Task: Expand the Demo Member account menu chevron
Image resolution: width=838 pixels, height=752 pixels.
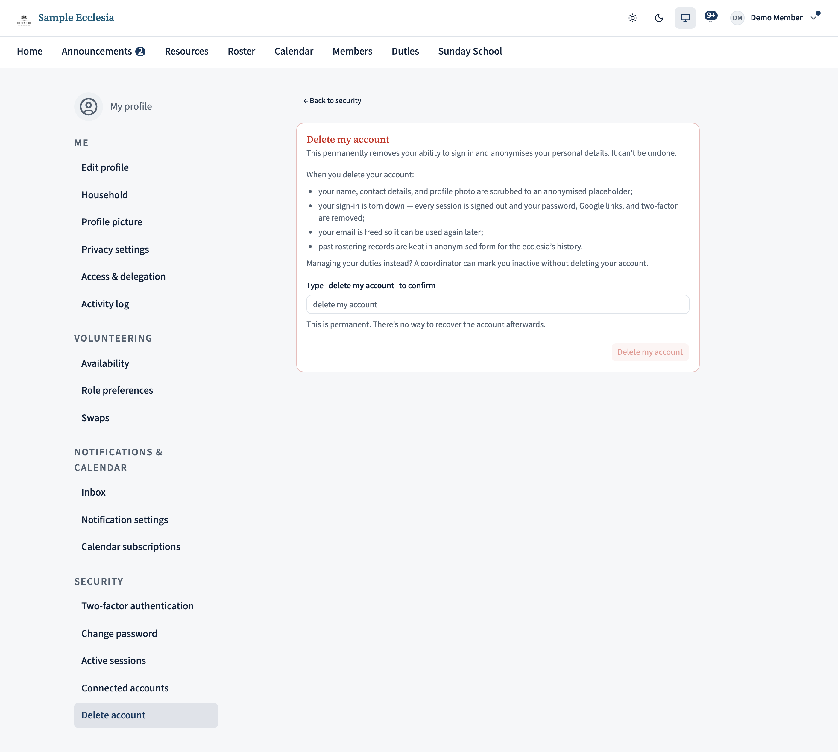Action: coord(813,18)
